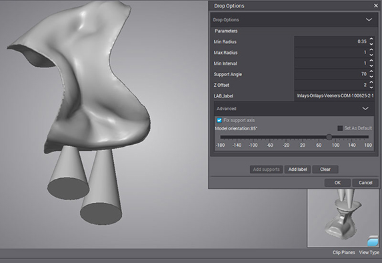Open the View Type option
The image size is (382, 263).
click(x=369, y=252)
